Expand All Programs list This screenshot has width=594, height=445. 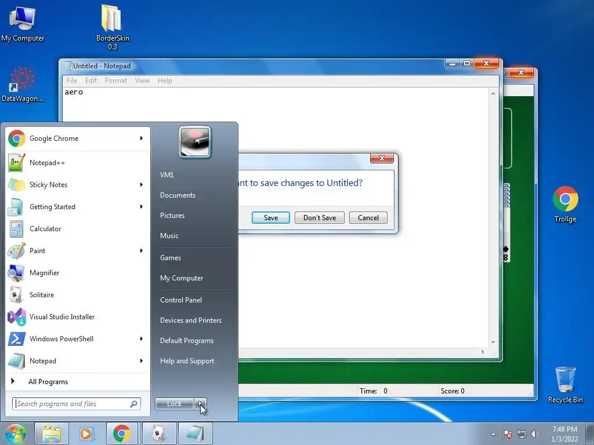[x=77, y=381]
